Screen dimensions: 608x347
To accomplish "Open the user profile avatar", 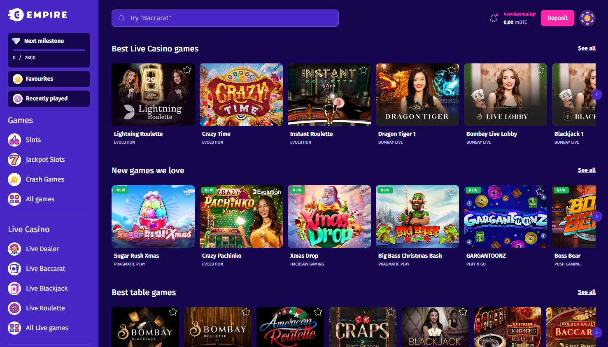I will [x=587, y=18].
